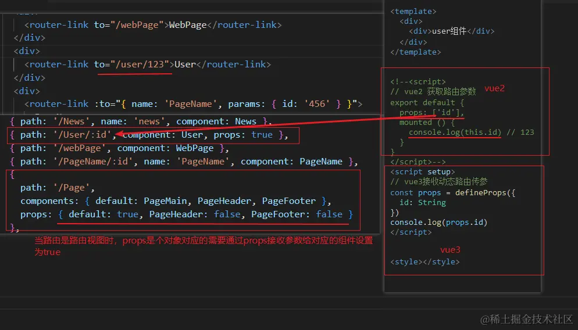
Task: Click the "export default {" line
Action: point(427,102)
